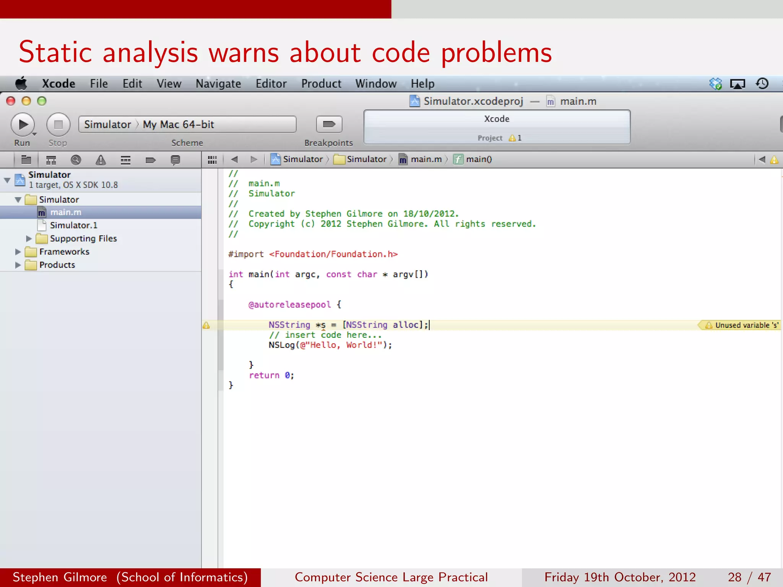Toggle the Breakpoints button
This screenshot has width=783, height=587.
point(329,124)
